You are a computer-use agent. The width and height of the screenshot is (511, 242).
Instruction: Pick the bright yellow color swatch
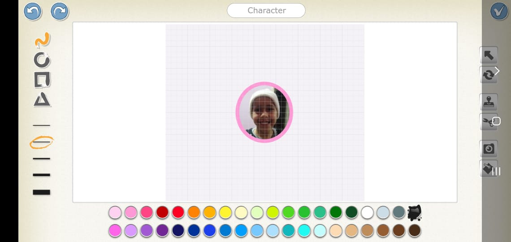(x=225, y=212)
